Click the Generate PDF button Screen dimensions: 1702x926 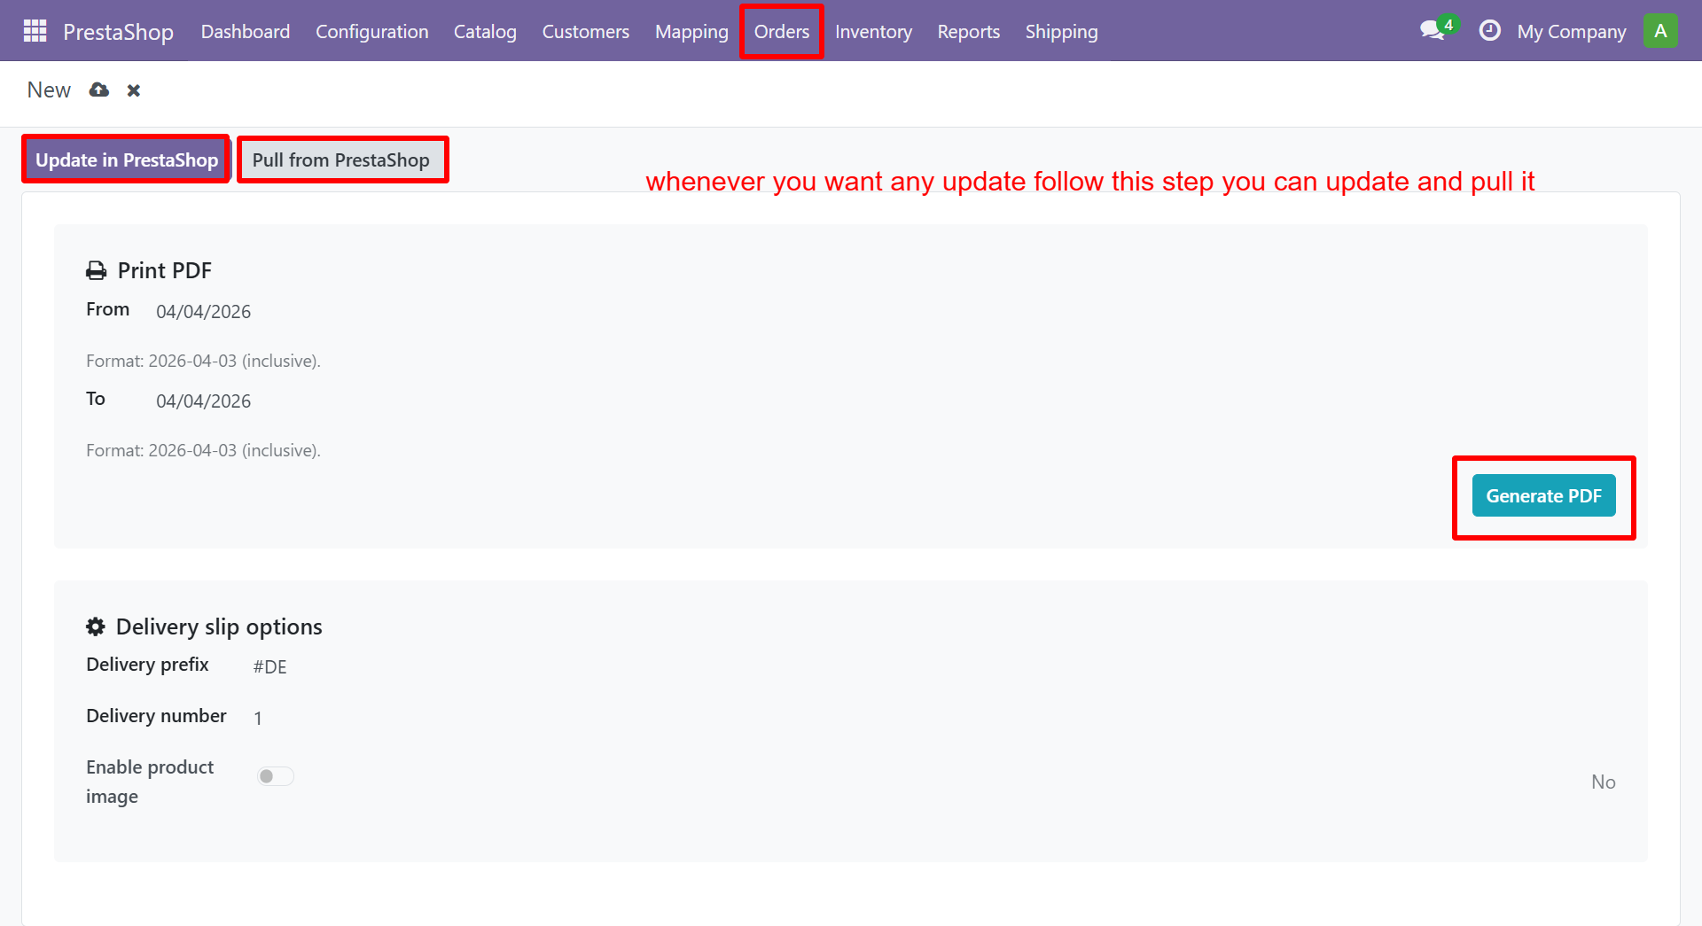[1543, 496]
